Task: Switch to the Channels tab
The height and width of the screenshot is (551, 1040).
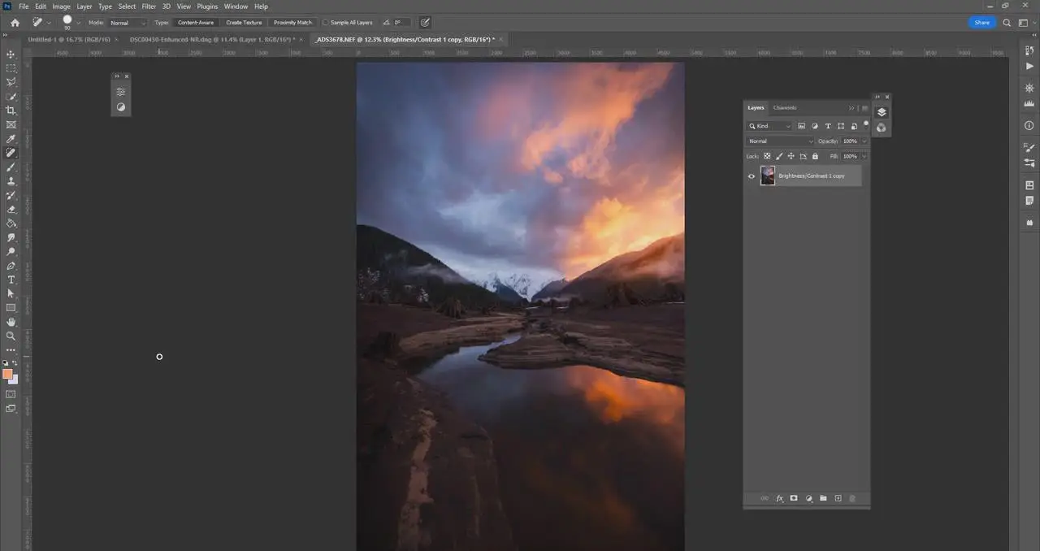Action: [x=785, y=107]
